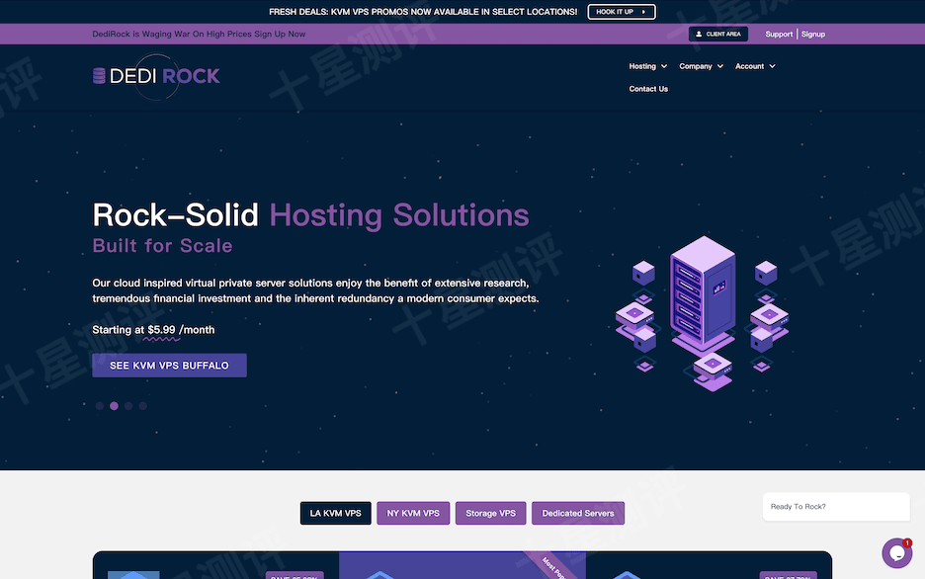Click the user icon in Client Area
Screen dimensions: 925x579
pos(699,35)
